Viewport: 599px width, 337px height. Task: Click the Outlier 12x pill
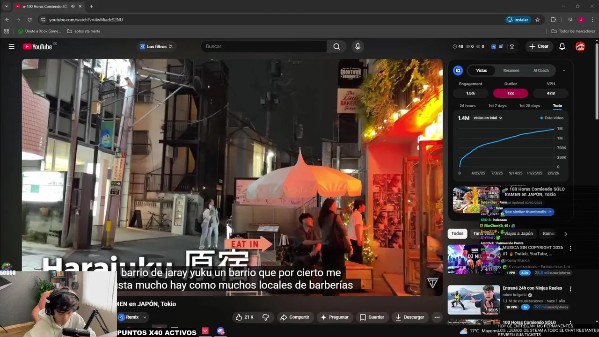click(x=511, y=93)
